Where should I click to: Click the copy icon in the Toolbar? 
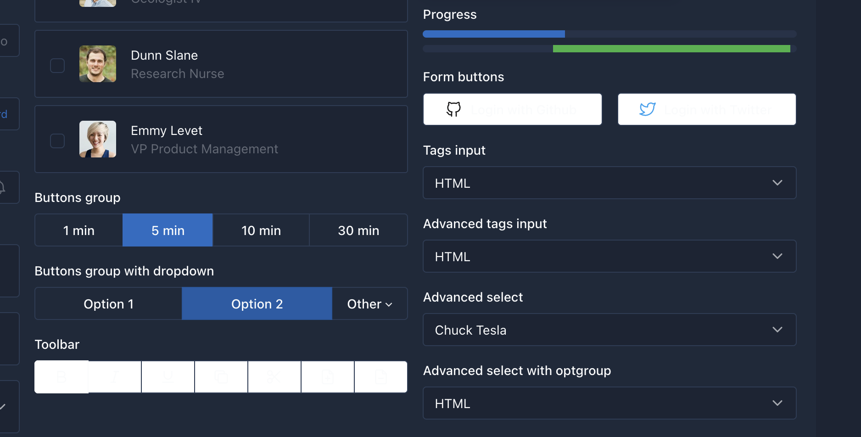coord(221,377)
